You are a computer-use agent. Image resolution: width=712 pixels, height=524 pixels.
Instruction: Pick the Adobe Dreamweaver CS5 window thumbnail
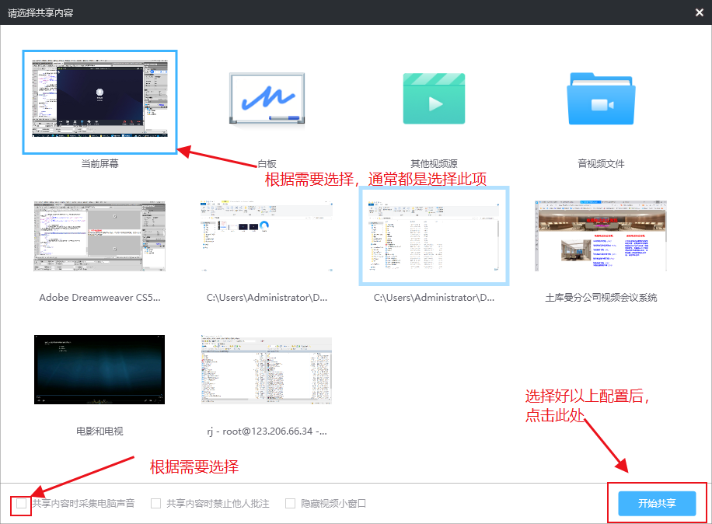pos(99,236)
